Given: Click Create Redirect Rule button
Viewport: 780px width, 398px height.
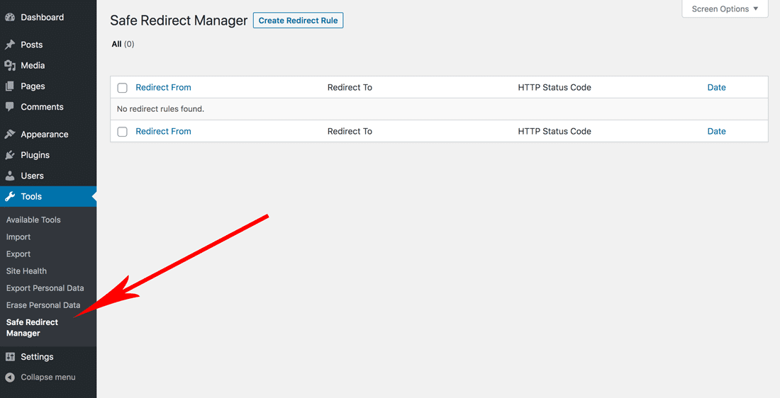Looking at the screenshot, I should tap(298, 21).
